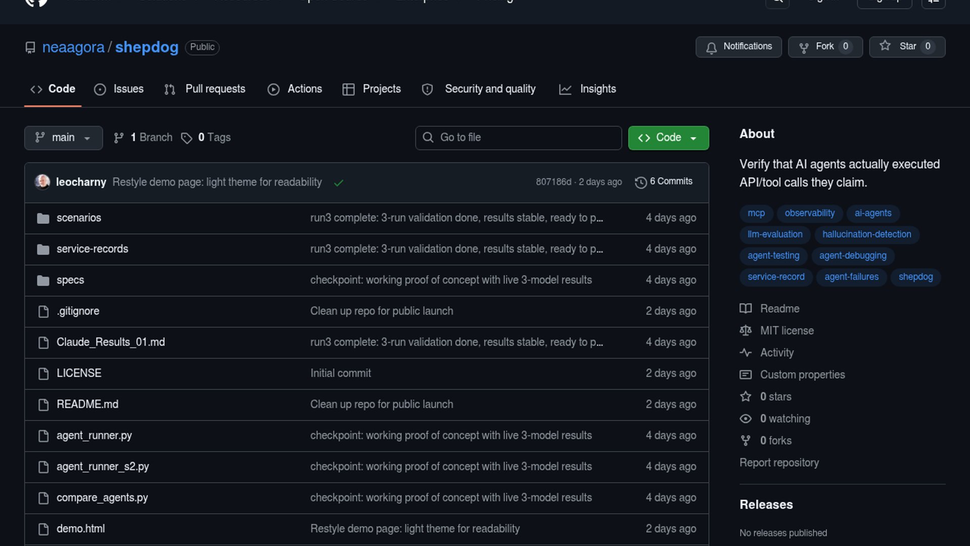Open the Activity pulse link

777,353
